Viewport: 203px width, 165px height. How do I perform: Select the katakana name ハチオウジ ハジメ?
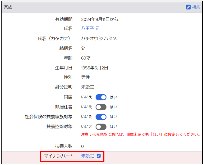[x=99, y=39]
